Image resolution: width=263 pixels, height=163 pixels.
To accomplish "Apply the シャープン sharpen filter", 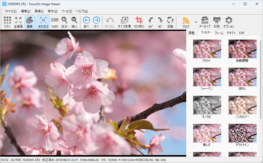I will pos(207,79).
